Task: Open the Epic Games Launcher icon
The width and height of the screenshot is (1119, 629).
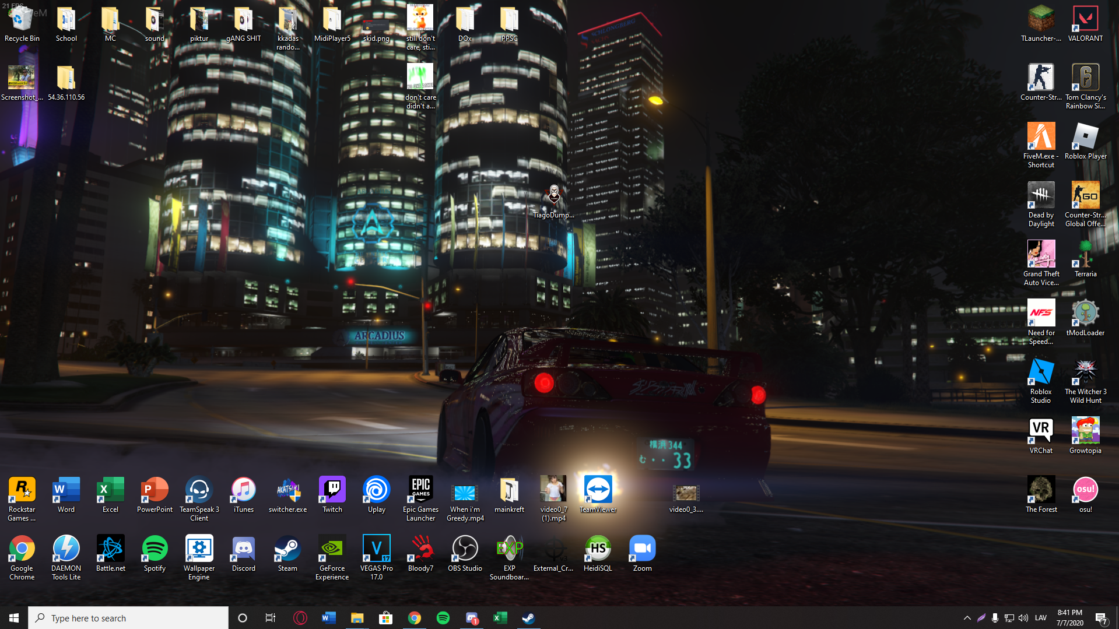Action: [x=421, y=499]
